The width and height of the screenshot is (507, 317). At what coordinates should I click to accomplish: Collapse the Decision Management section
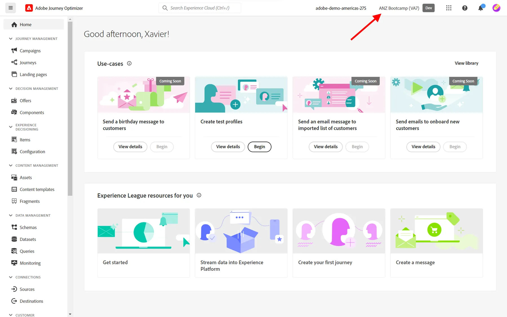(x=11, y=88)
